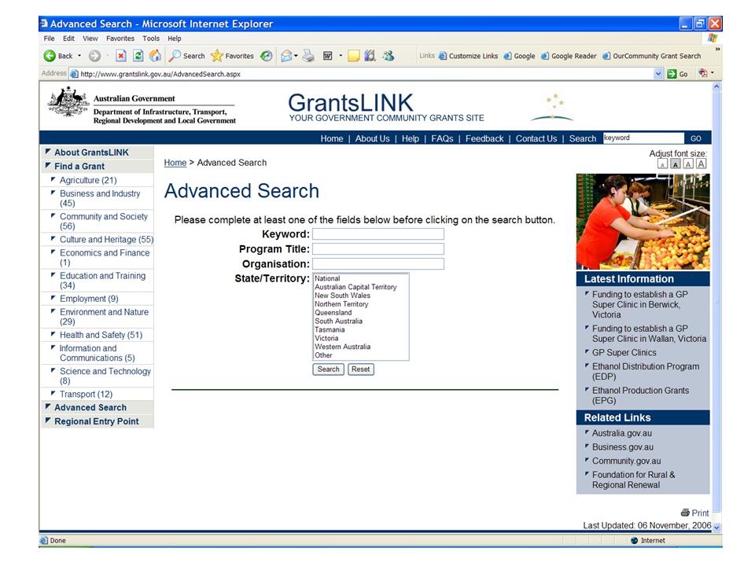Click the Australian Government coat of arms
This screenshot has height=566, width=755.
click(68, 101)
